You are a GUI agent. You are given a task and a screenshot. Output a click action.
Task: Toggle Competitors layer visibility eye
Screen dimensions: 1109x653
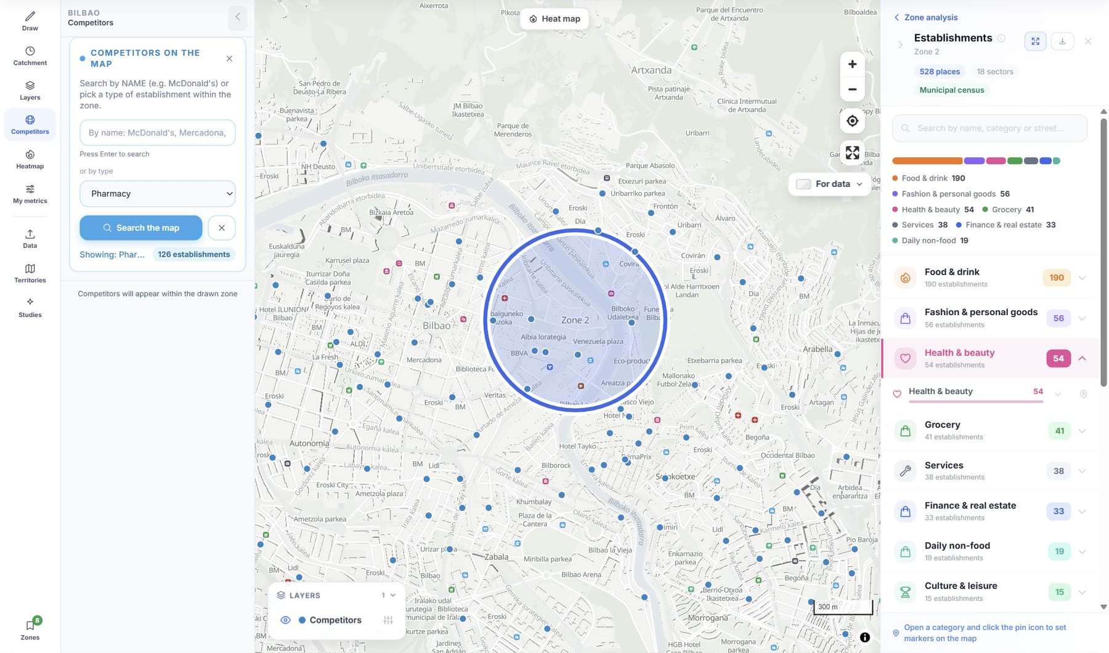pyautogui.click(x=285, y=620)
